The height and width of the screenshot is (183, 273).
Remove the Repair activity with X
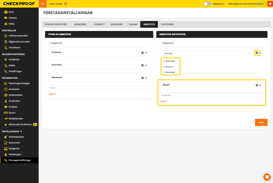click(260, 85)
